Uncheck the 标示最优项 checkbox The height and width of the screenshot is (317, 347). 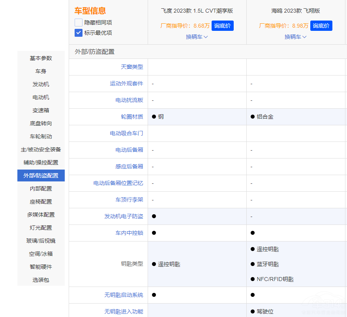(78, 33)
